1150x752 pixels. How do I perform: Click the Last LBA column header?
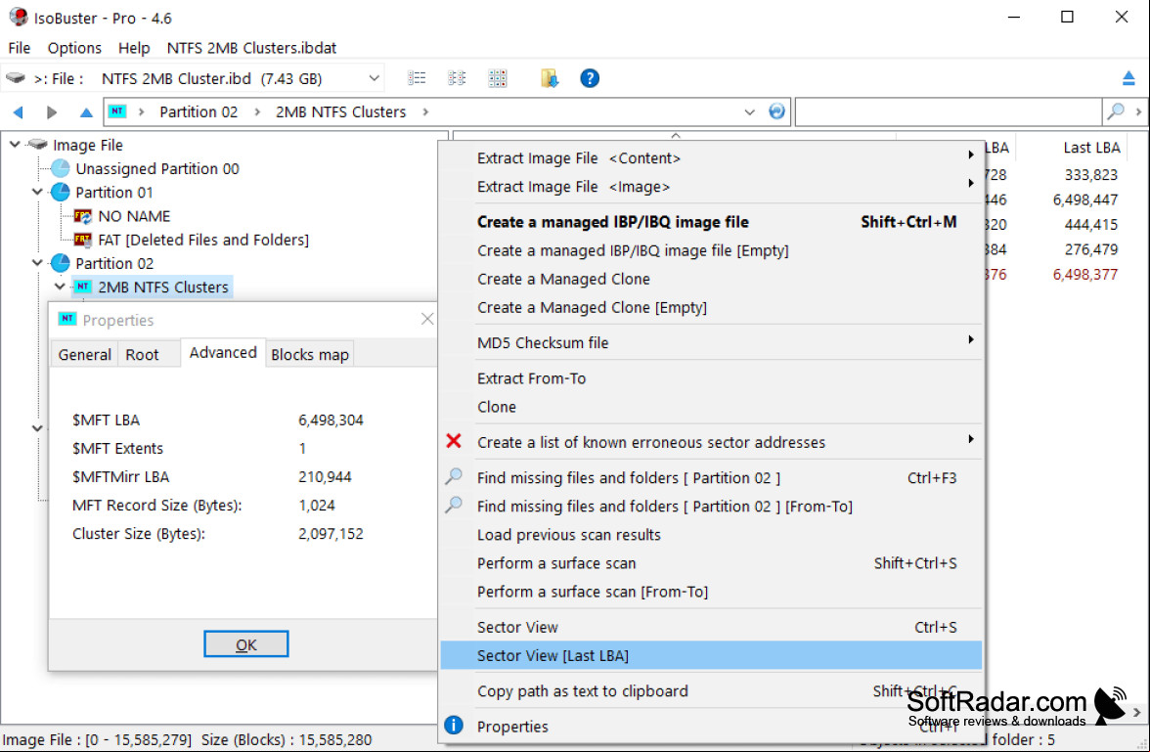coord(1091,148)
